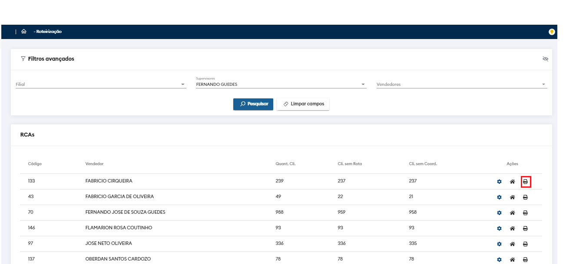Click gear icon for Flamarion Rosa Coutinho

pyautogui.click(x=499, y=228)
